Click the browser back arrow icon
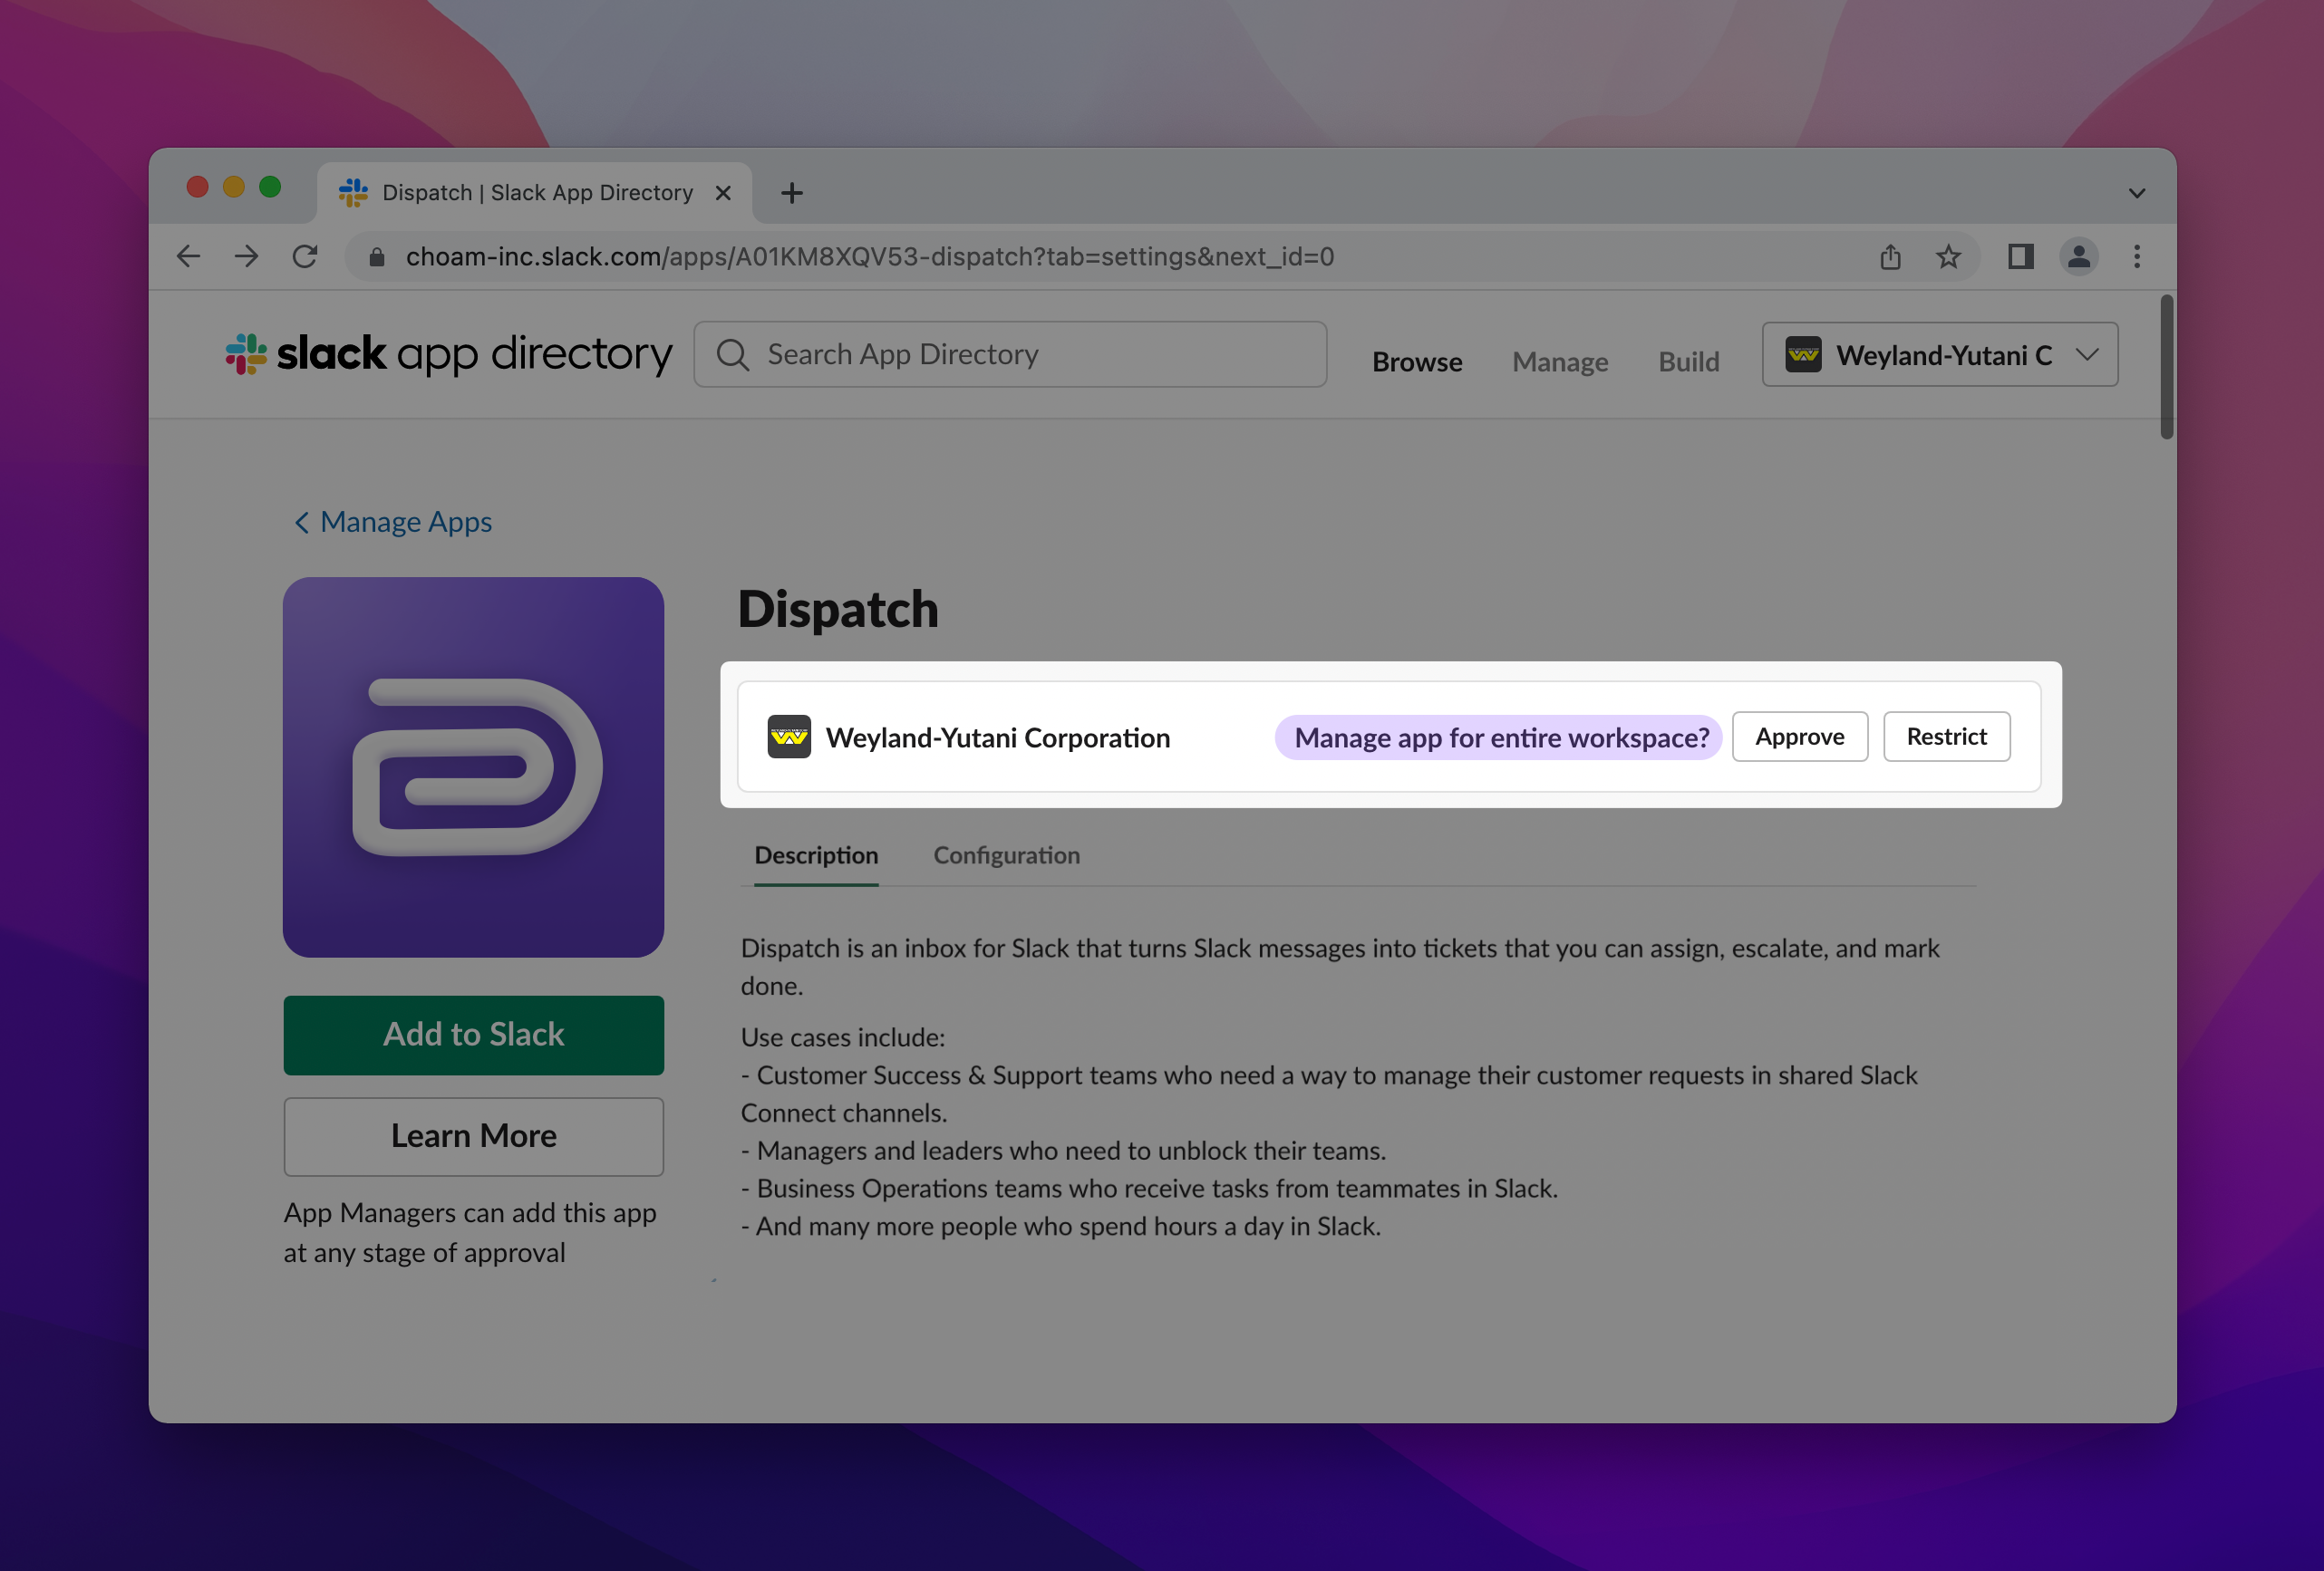This screenshot has height=1571, width=2324. pos(188,256)
